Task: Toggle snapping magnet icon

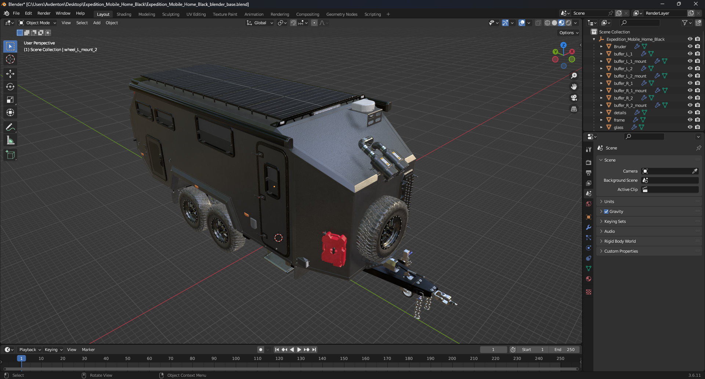Action: [293, 23]
